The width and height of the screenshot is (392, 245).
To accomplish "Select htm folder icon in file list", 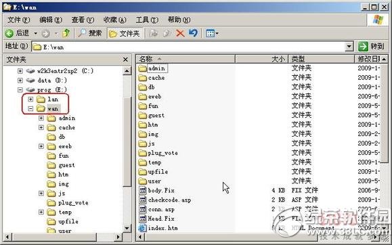I will [142, 125].
